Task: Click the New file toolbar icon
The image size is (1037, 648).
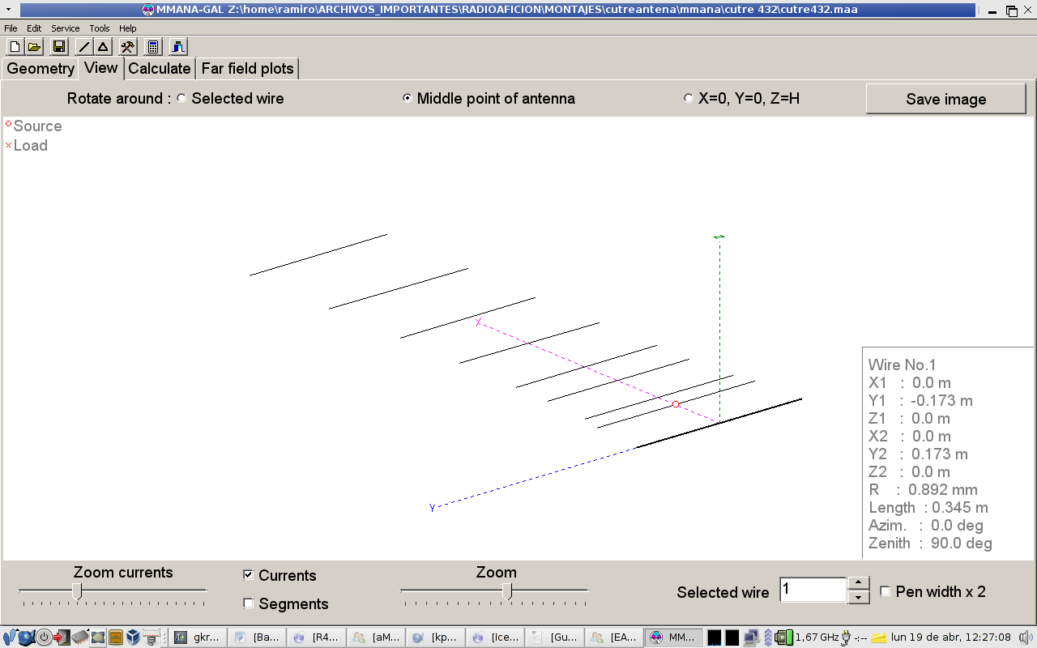Action: coord(15,47)
